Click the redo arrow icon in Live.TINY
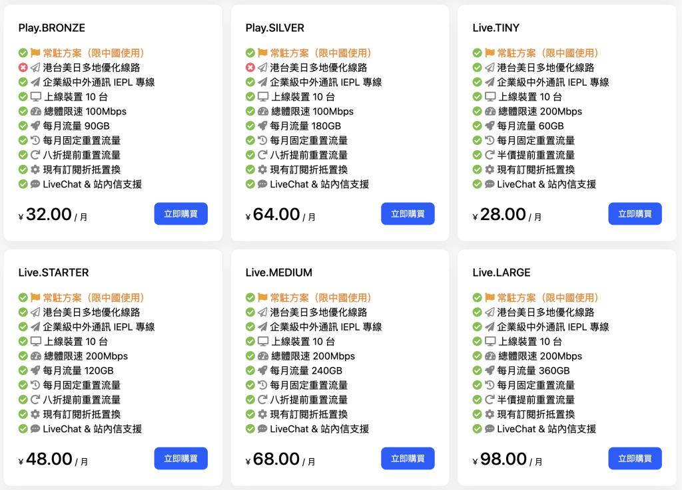This screenshot has height=490, width=682. click(x=490, y=156)
